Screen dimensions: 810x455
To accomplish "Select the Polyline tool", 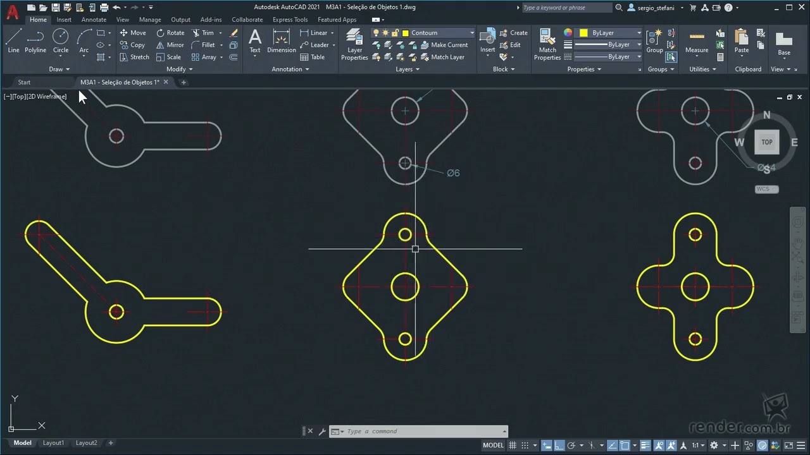I will 35,41.
